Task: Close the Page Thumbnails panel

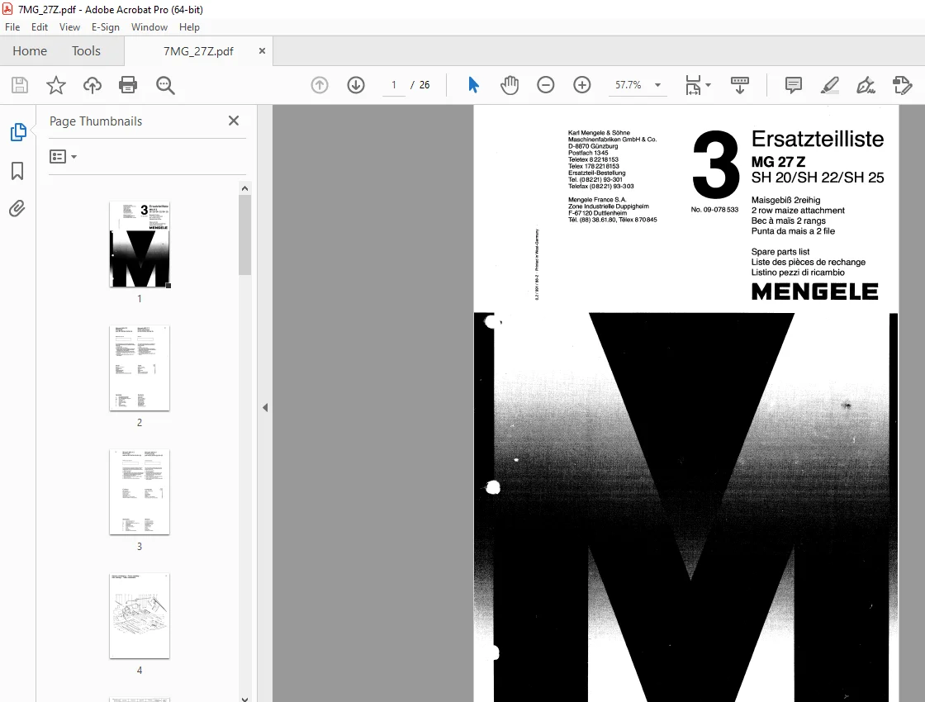Action: pyautogui.click(x=234, y=121)
